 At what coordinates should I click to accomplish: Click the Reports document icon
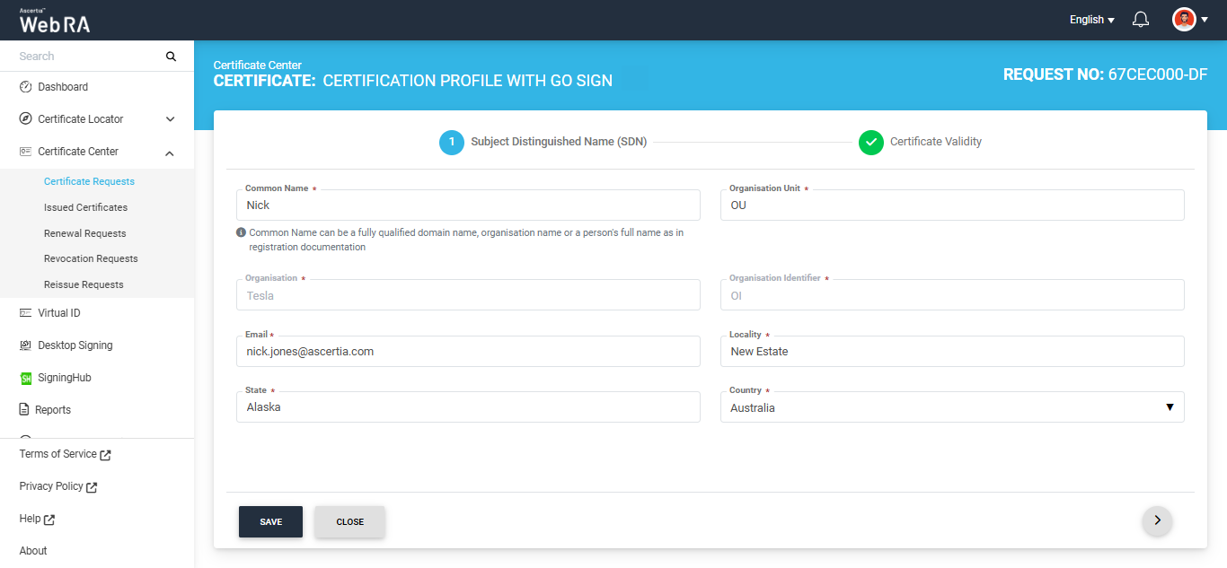(x=25, y=410)
